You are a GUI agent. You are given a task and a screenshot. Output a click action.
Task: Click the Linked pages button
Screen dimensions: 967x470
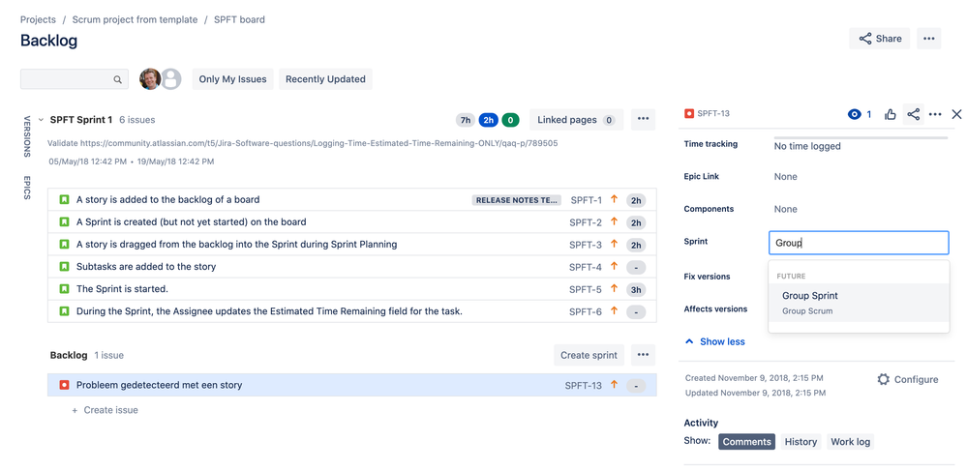click(576, 120)
